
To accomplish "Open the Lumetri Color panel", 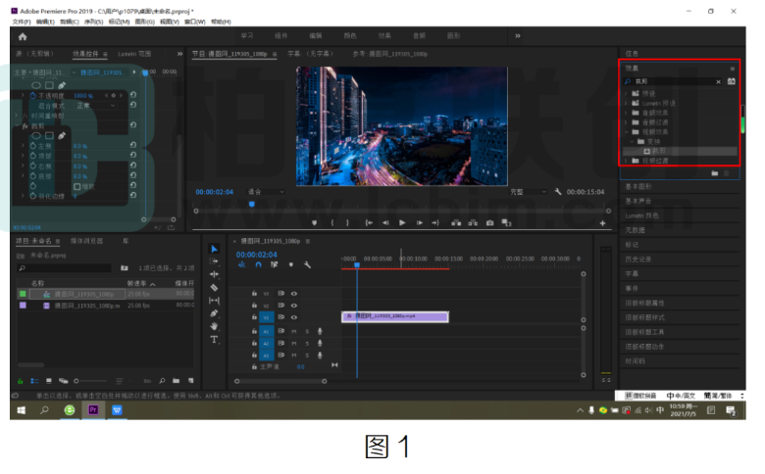I will (642, 215).
